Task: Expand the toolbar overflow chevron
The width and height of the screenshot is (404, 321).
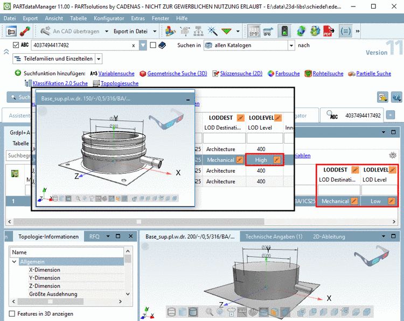Action: click(358, 31)
